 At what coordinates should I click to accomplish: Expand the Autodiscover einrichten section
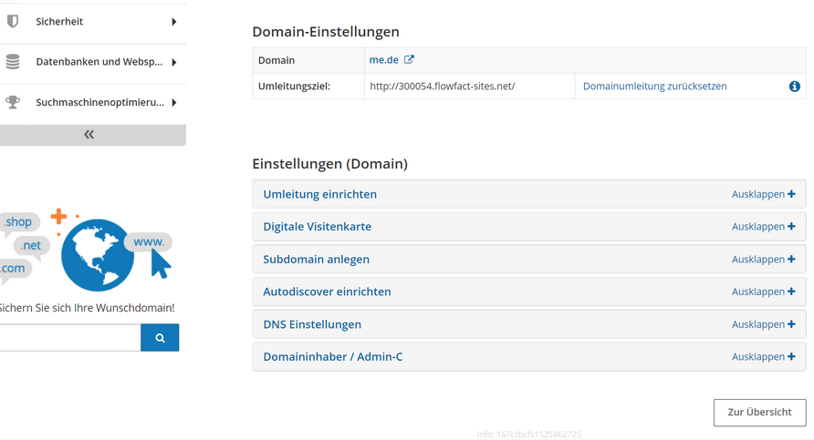529,292
